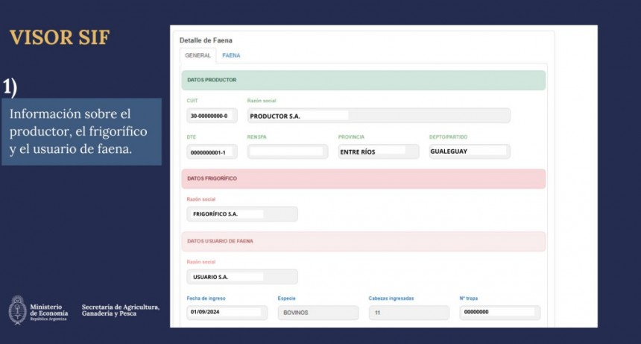The image size is (641, 344).
Task: Select the PROVINCIA field with ENTRE RÍOS
Action: pyautogui.click(x=378, y=151)
